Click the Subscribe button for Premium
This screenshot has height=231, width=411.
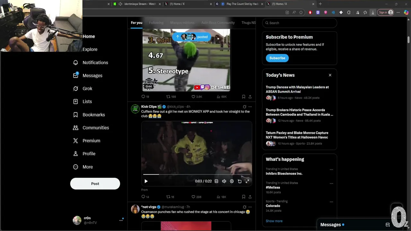point(277,58)
